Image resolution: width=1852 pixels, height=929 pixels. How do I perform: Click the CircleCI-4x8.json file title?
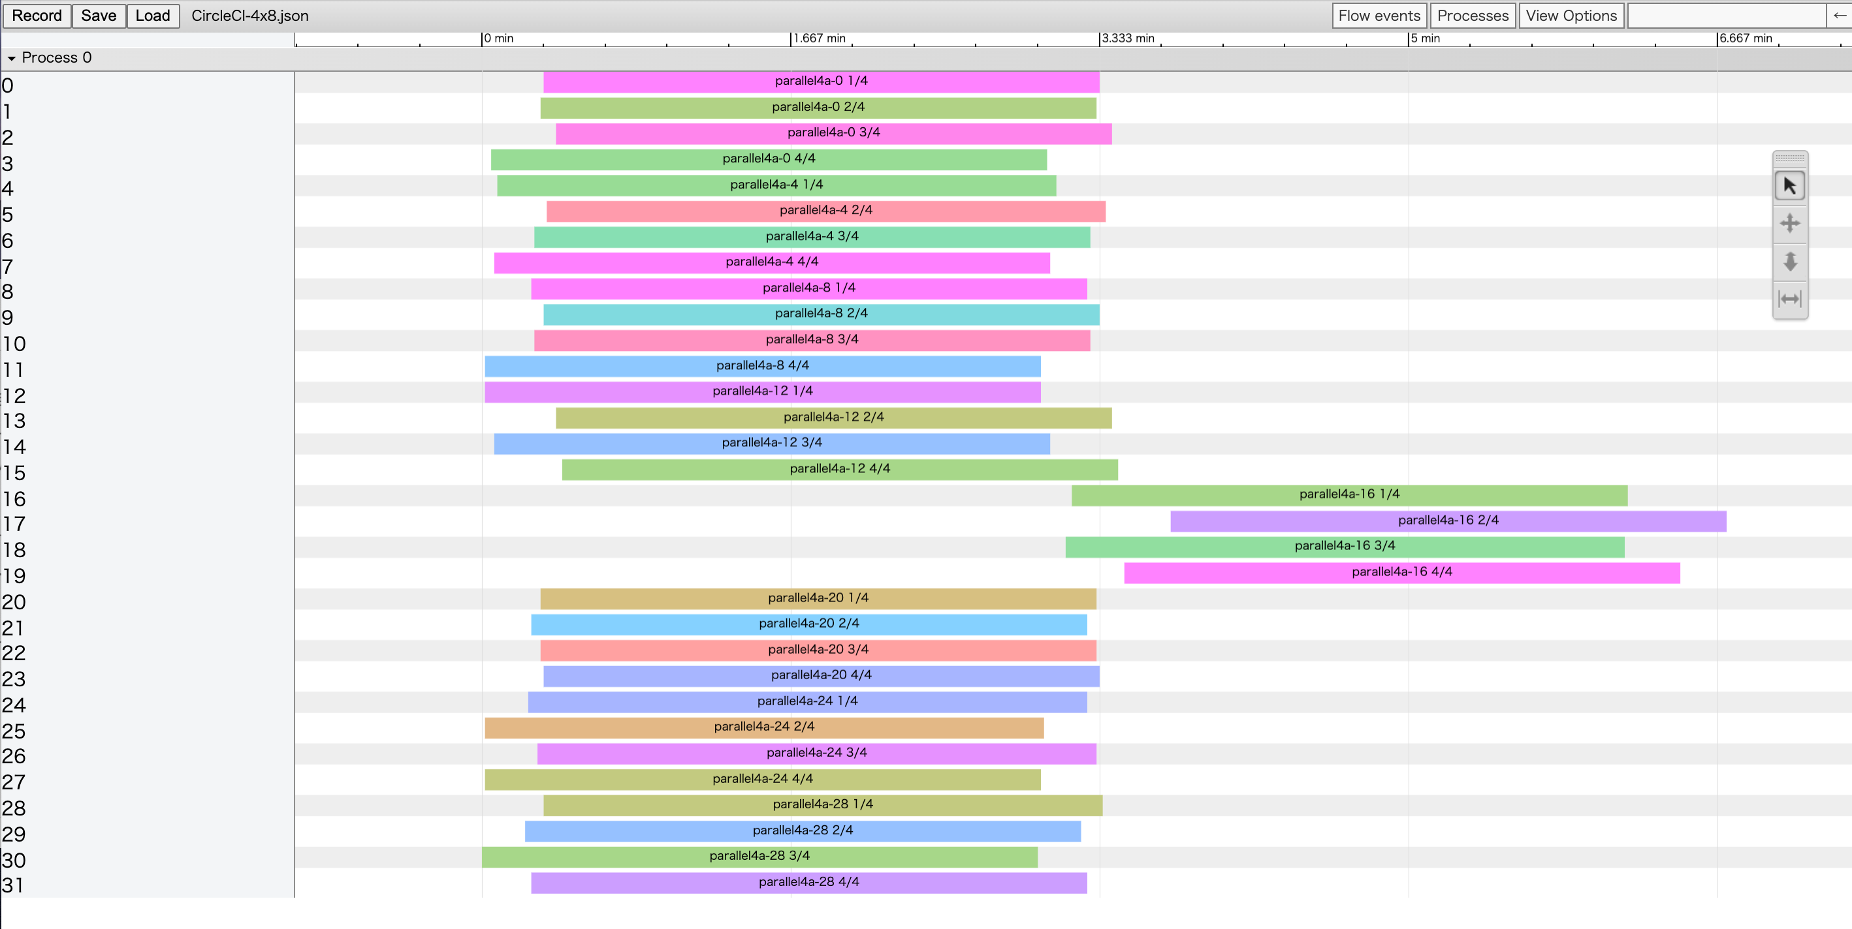(x=249, y=16)
